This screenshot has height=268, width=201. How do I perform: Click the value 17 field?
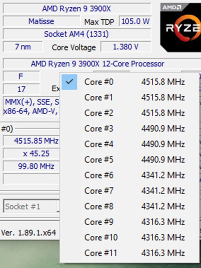pyautogui.click(x=21, y=89)
